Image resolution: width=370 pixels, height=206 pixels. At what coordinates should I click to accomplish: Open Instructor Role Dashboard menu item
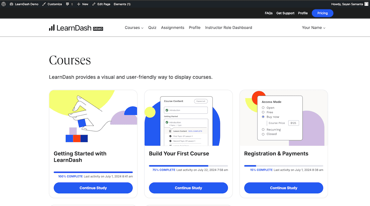point(228,27)
